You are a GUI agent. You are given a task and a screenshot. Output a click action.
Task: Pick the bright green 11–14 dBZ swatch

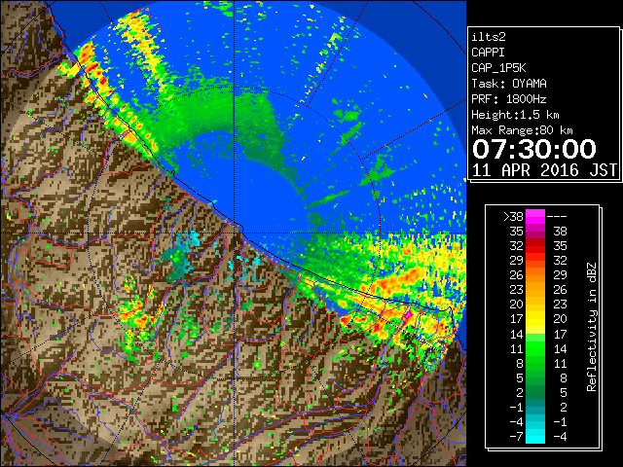point(535,348)
